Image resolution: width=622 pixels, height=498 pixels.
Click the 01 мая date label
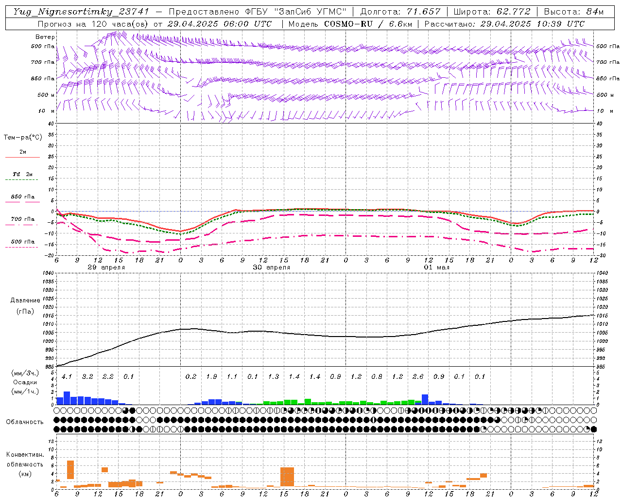[436, 267]
